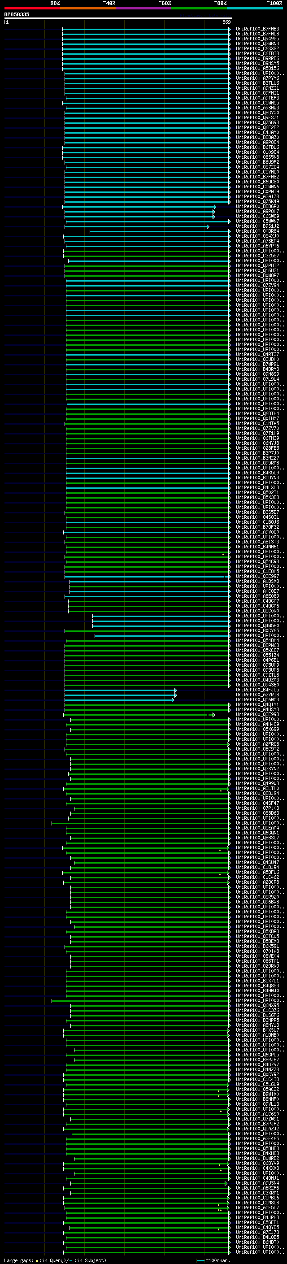Select the label UniRef100_Q9FHI1
This screenshot has width=287, height=1264.
(257, 93)
